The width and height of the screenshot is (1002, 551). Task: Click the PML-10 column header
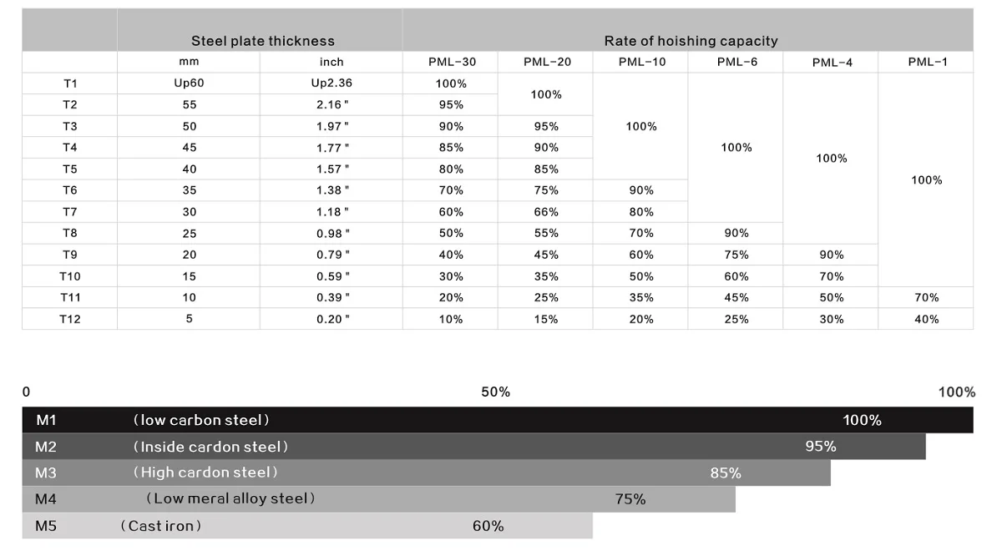tap(641, 63)
